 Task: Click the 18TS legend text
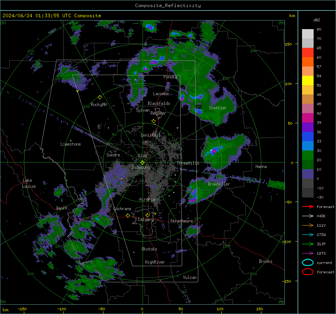point(321,254)
